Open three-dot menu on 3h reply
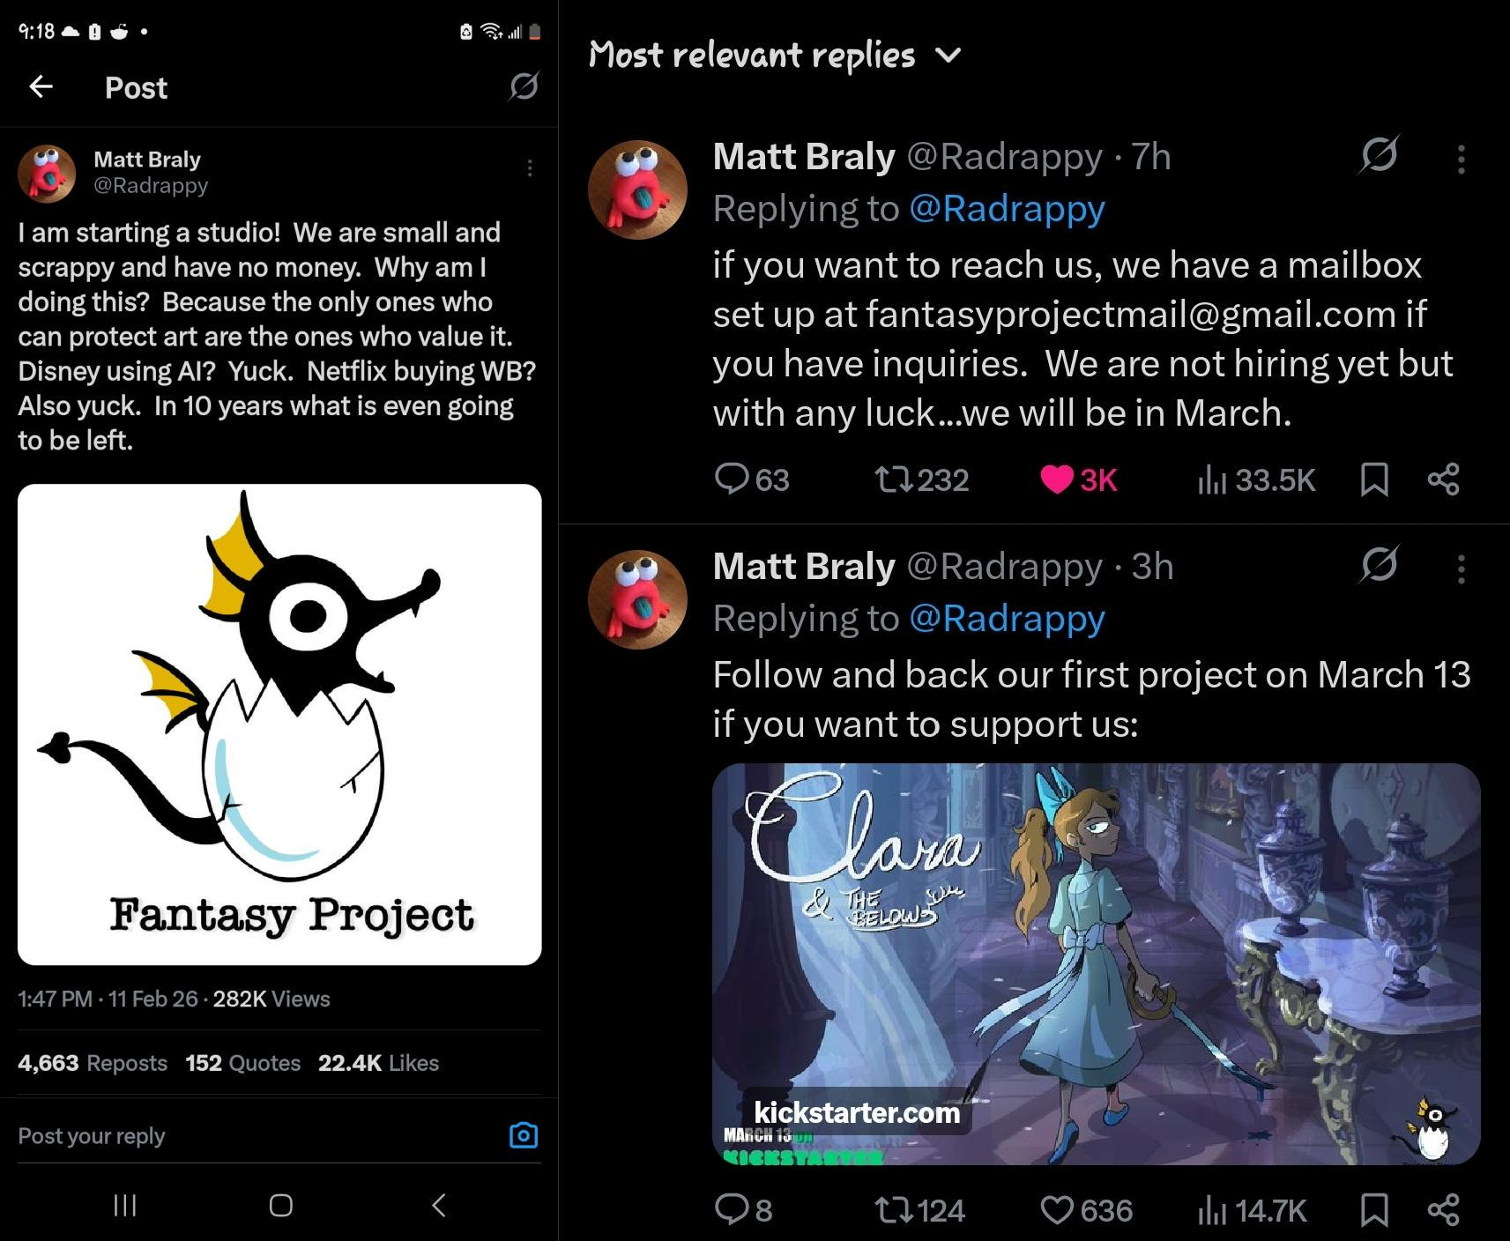Viewport: 1510px width, 1241px height. (1461, 568)
